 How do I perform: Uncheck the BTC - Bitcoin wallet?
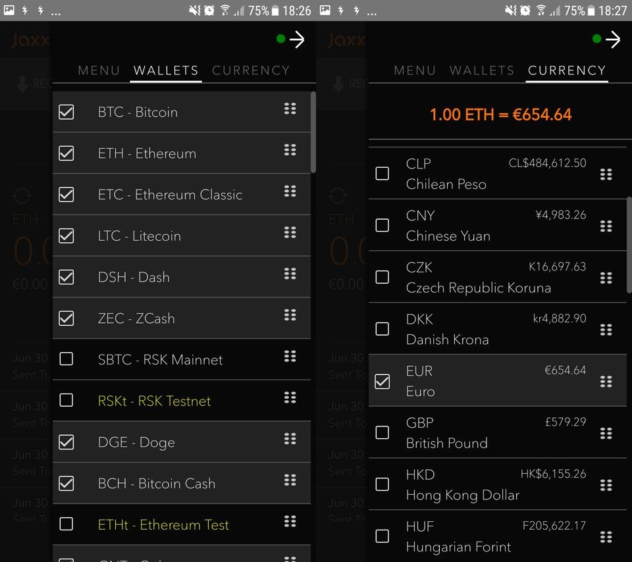tap(66, 112)
